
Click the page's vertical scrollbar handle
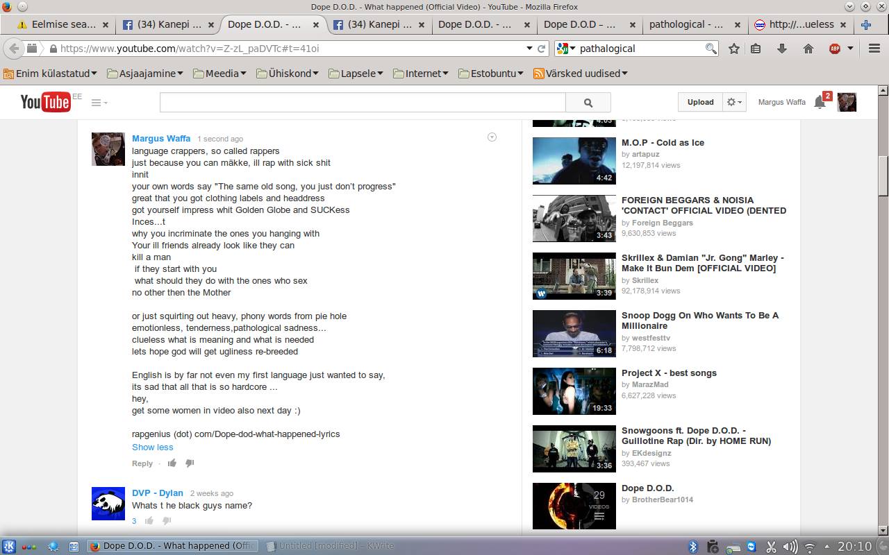883,176
